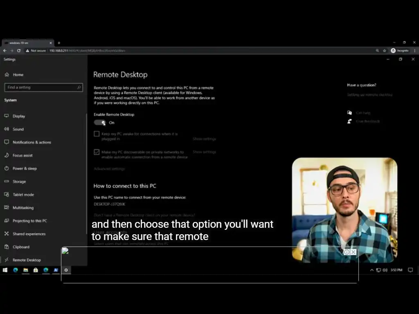The image size is (419, 314).
Task: Open Power & sleep settings
Action: pyautogui.click(x=20, y=168)
